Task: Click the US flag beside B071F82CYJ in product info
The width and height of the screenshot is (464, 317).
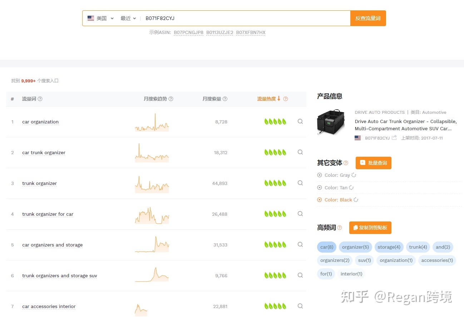Action: tap(357, 138)
